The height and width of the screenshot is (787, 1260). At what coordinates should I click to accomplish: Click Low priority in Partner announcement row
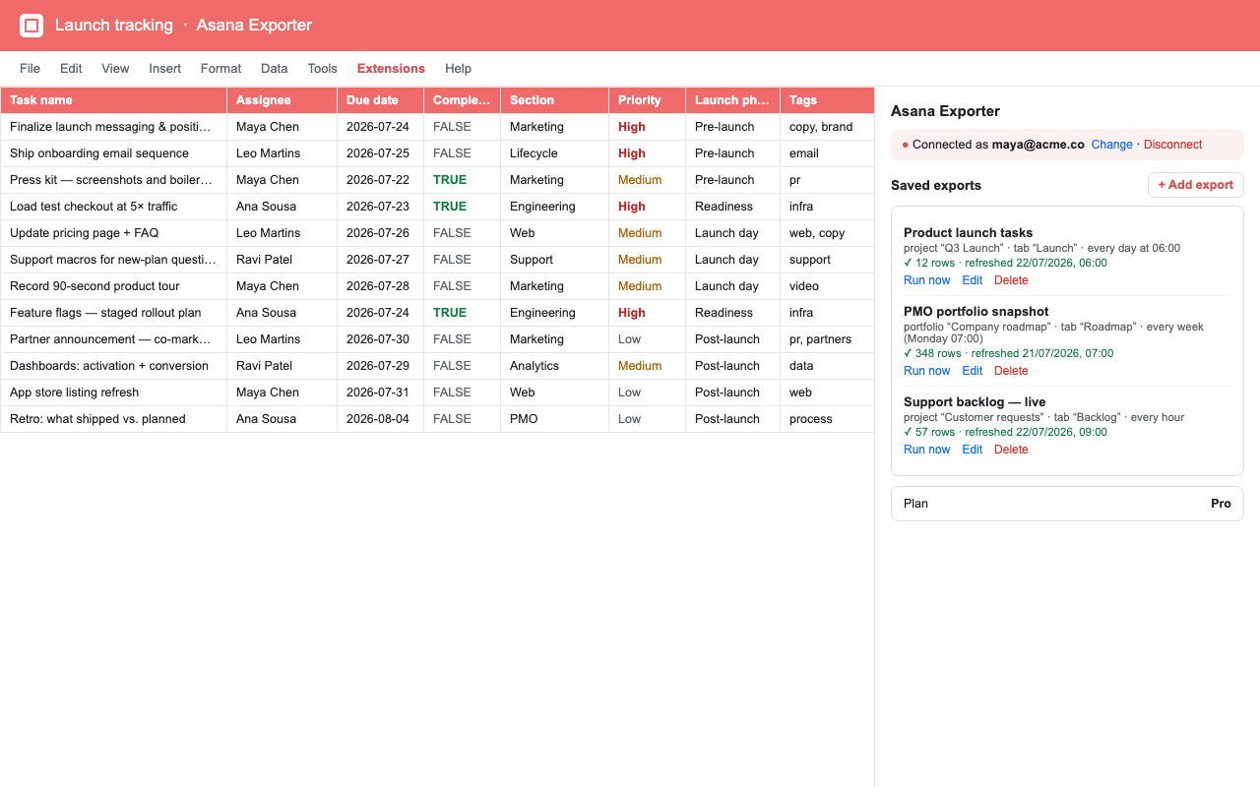pos(647,339)
